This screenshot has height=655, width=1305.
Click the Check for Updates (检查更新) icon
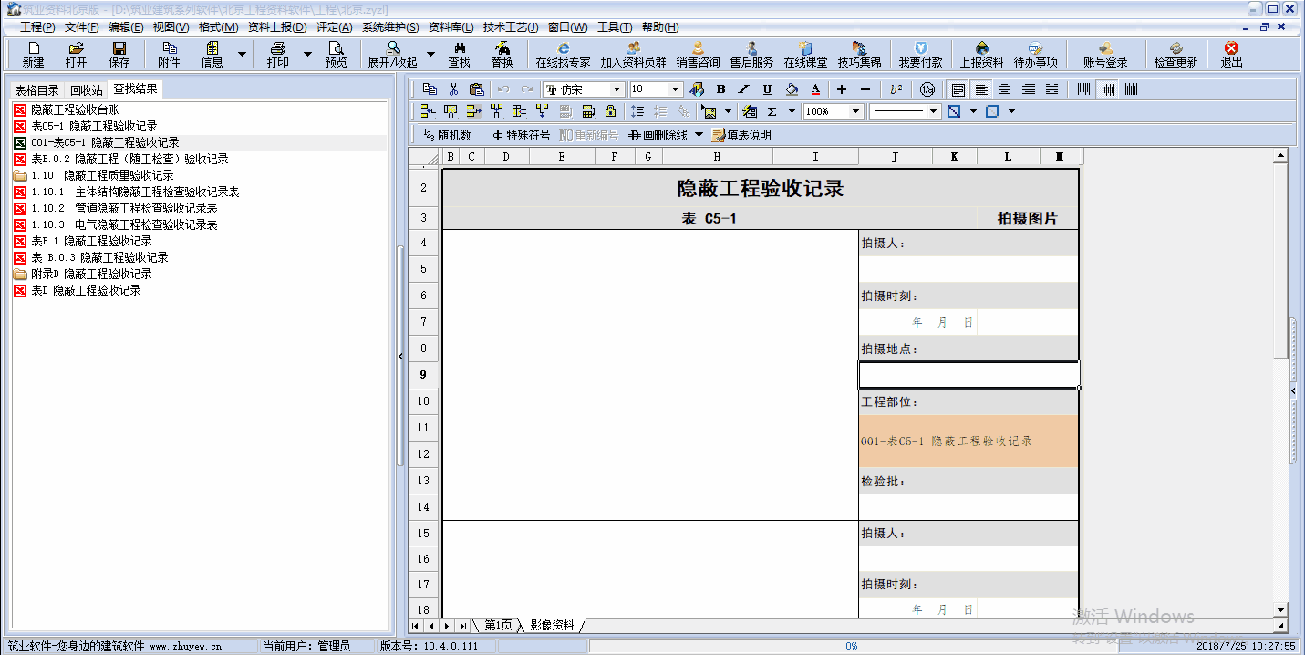coord(1176,55)
